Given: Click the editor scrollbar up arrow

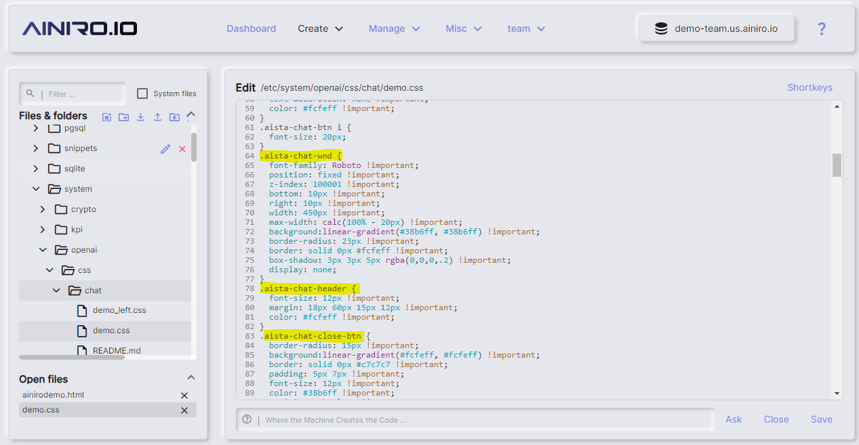Looking at the screenshot, I should click(837, 106).
